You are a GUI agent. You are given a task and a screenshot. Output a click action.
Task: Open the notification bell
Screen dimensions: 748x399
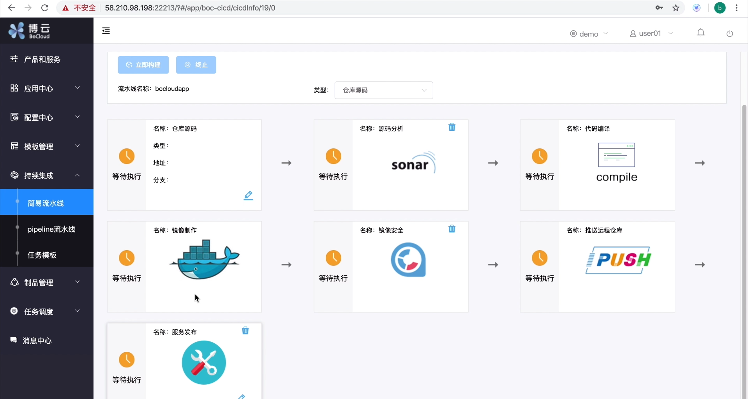click(701, 33)
